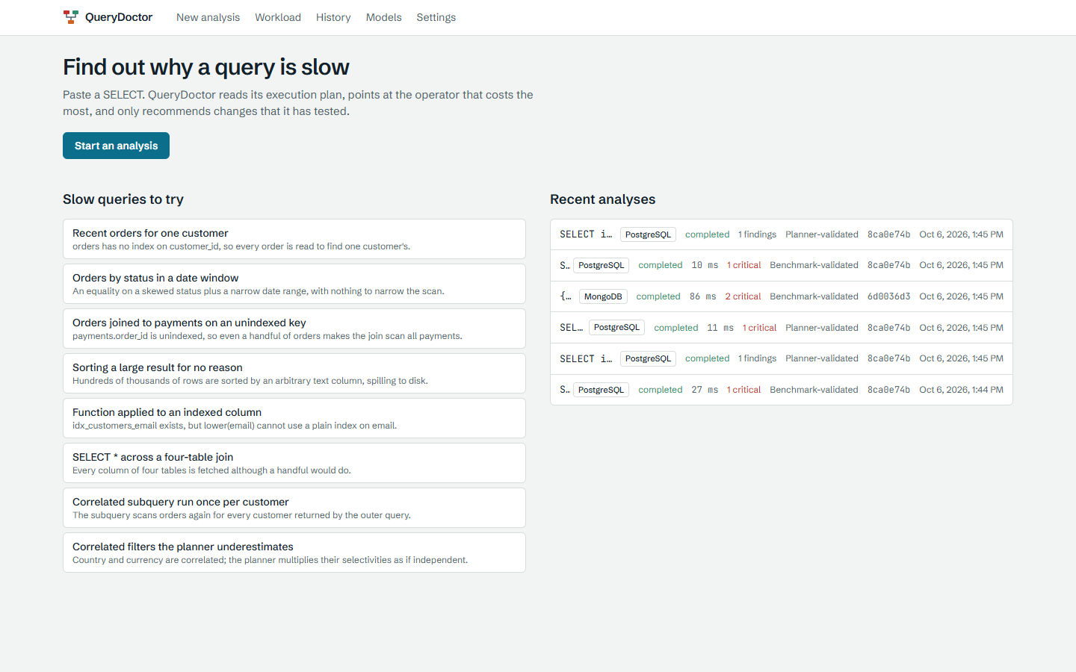Click the QueryDoctor brand name

click(119, 17)
